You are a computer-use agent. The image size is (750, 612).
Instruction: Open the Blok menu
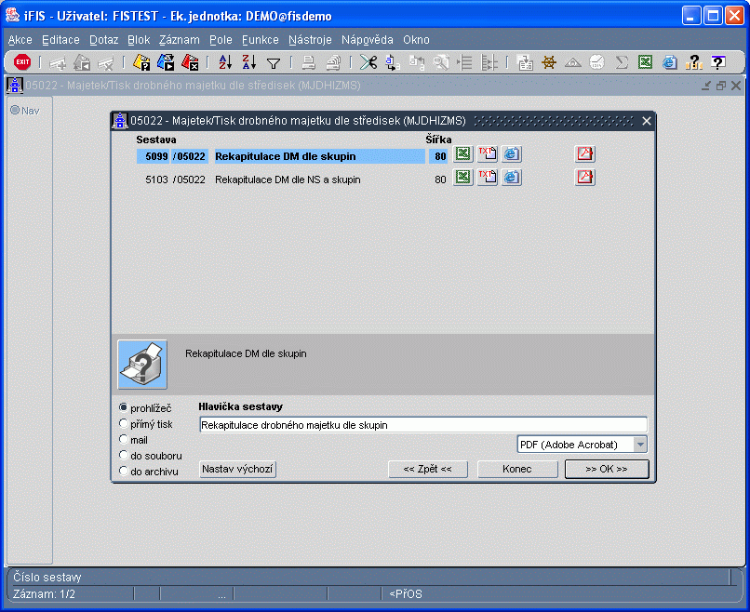[139, 40]
